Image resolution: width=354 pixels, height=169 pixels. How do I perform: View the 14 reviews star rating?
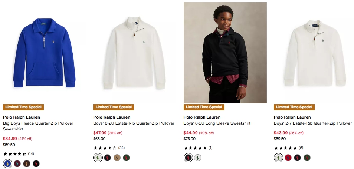(x=15, y=153)
